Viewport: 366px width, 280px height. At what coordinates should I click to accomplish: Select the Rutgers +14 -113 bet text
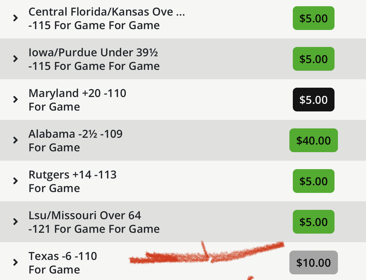tap(72, 174)
